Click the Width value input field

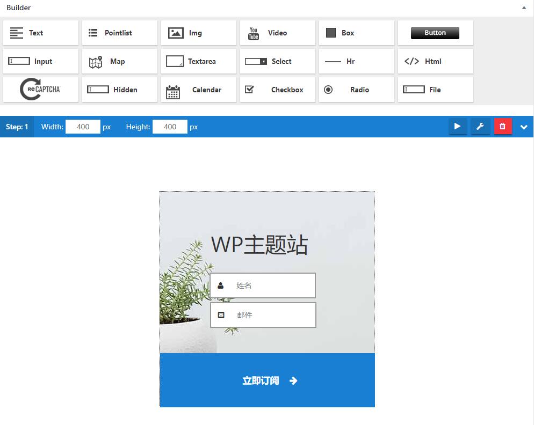click(83, 127)
